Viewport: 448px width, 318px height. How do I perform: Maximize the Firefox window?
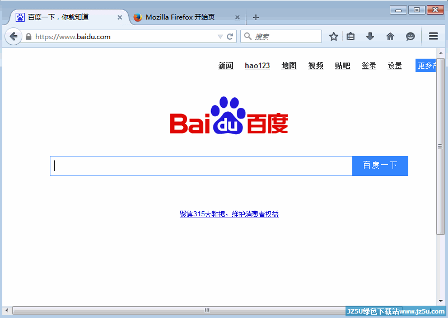[417, 10]
